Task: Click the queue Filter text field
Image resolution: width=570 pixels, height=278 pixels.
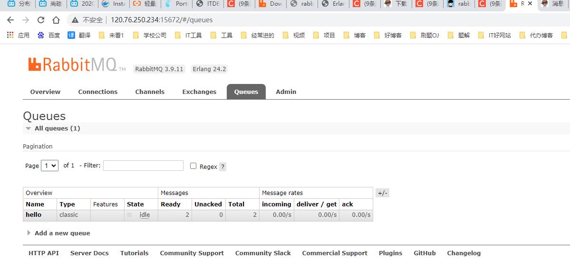Action: point(143,166)
